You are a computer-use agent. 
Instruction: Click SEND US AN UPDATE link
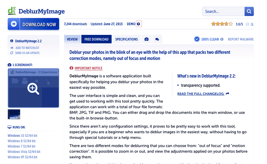pyautogui.click(x=27, y=53)
